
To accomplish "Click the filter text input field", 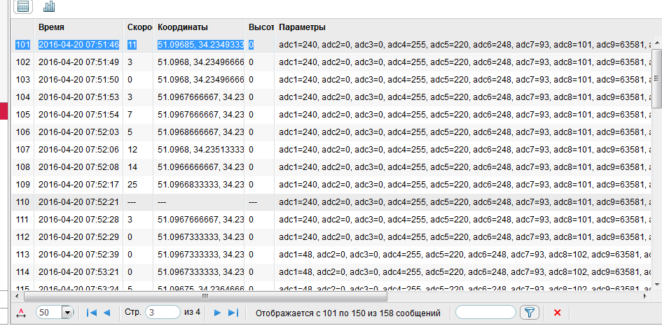I will tap(485, 312).
